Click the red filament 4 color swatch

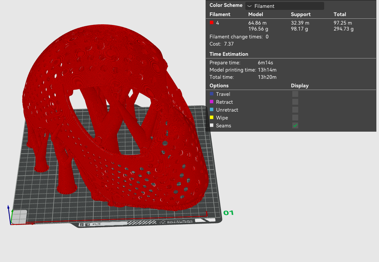coord(212,22)
